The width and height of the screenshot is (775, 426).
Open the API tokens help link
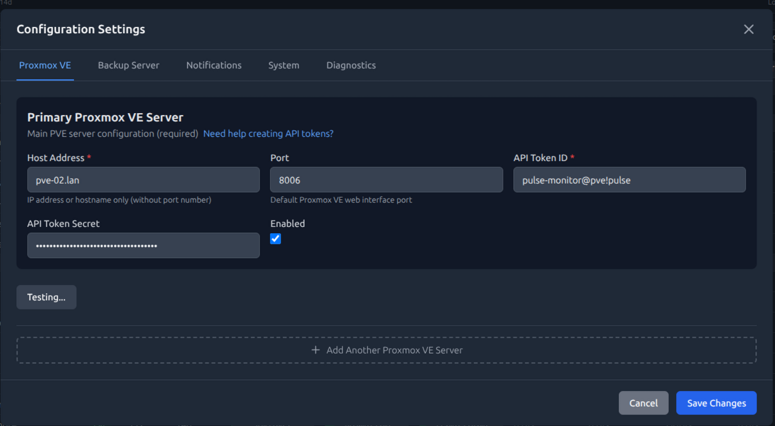[268, 133]
